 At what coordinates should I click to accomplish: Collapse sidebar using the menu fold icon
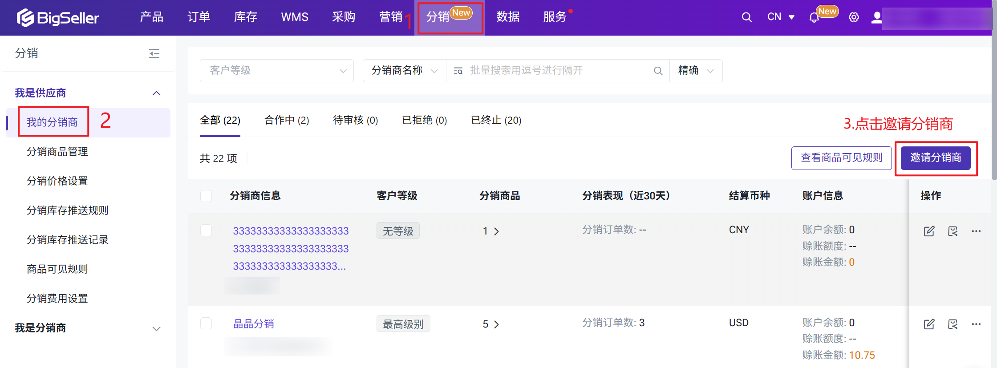(x=154, y=54)
